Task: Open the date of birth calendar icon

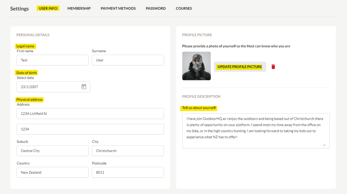Action: point(84,86)
